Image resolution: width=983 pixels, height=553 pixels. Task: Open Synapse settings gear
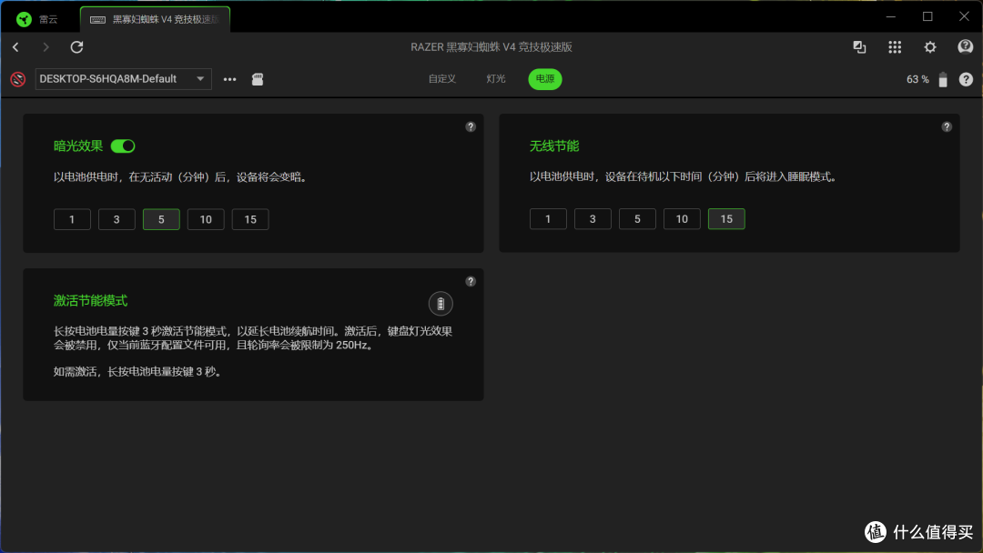click(930, 47)
